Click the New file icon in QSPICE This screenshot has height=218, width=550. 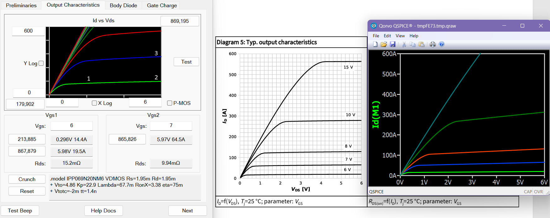(x=375, y=44)
